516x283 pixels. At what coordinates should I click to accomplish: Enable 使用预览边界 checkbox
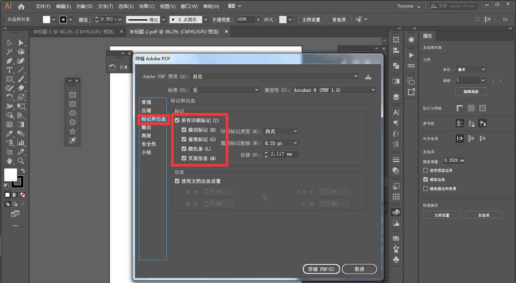coord(426,171)
